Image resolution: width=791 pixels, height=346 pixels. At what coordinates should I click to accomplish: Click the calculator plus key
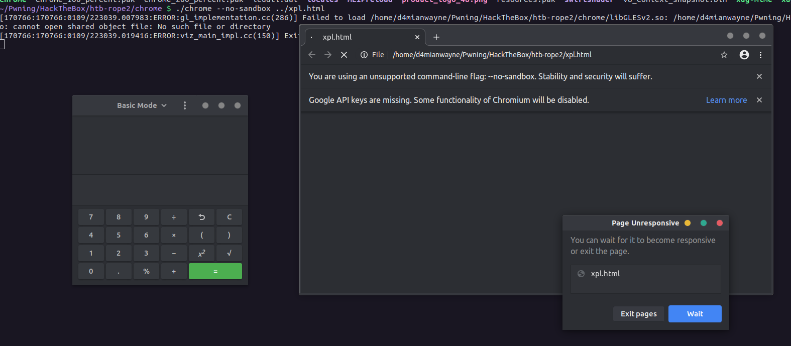174,271
